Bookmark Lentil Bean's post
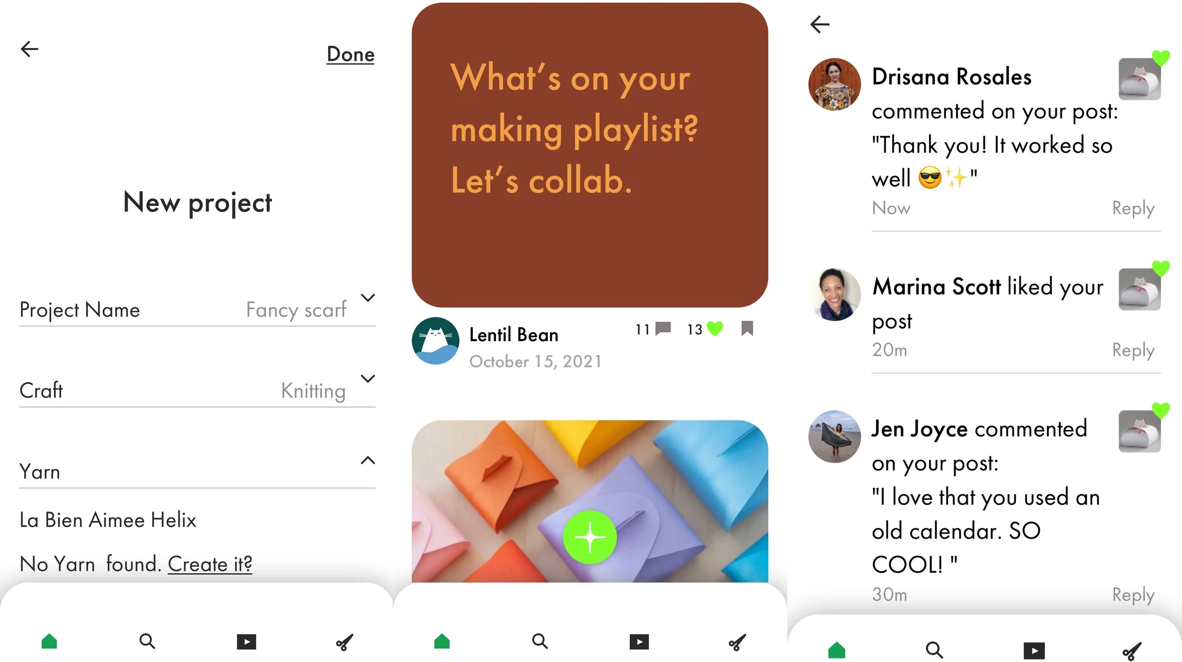Image resolution: width=1182 pixels, height=662 pixels. [747, 328]
